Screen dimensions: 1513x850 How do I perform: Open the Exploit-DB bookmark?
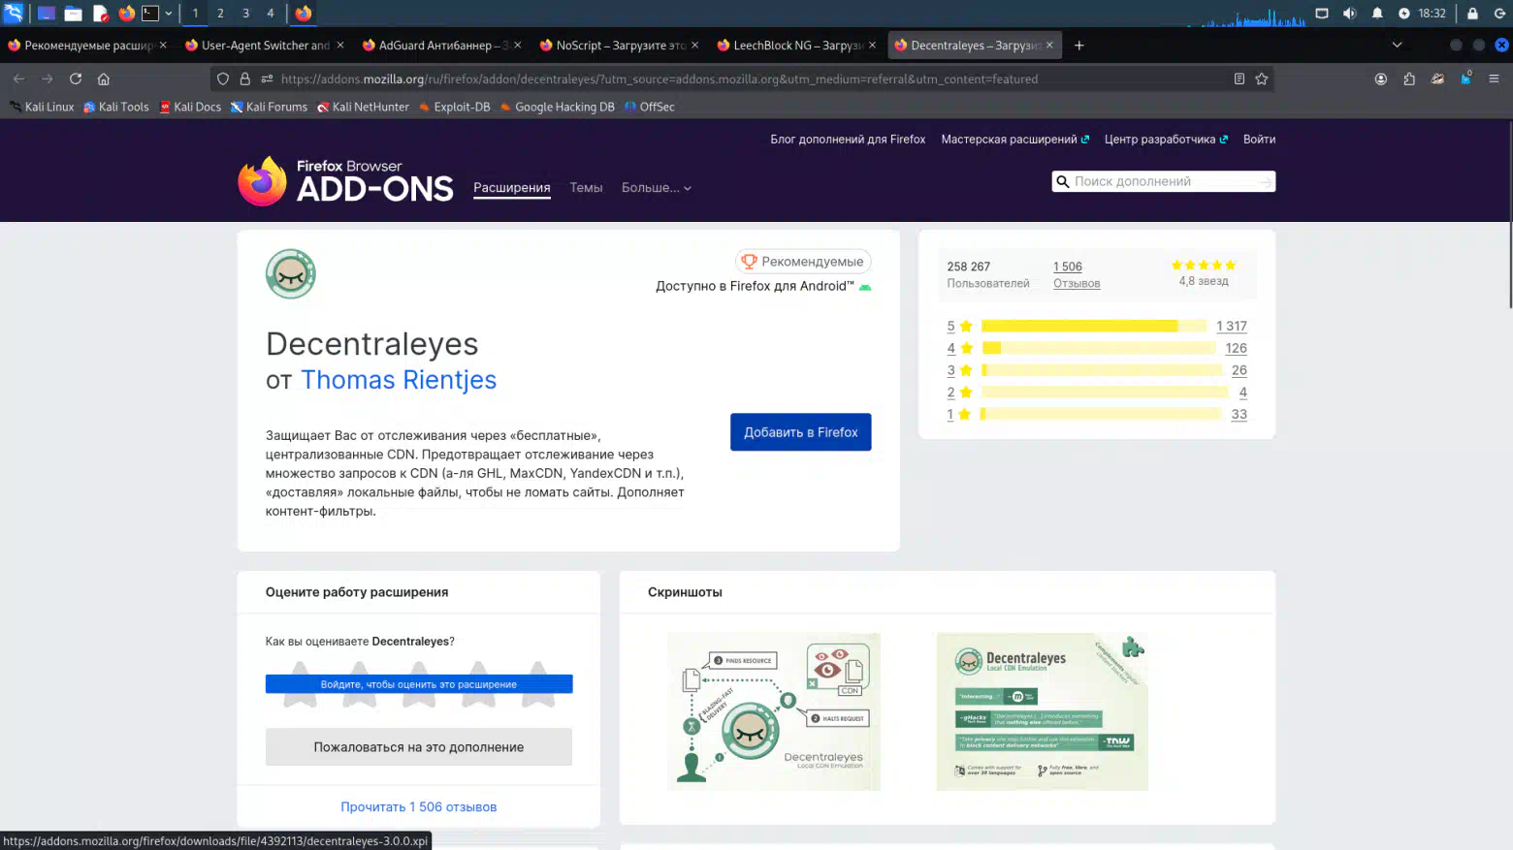454,107
